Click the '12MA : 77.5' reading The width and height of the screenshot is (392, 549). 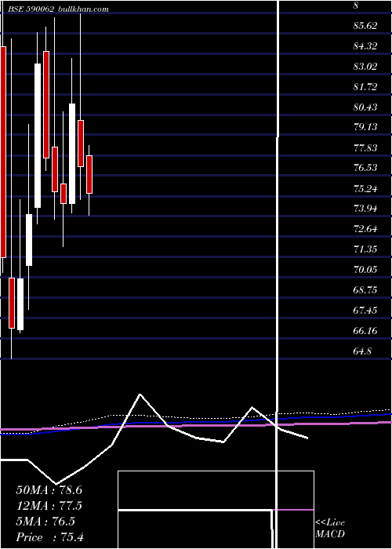point(49,506)
